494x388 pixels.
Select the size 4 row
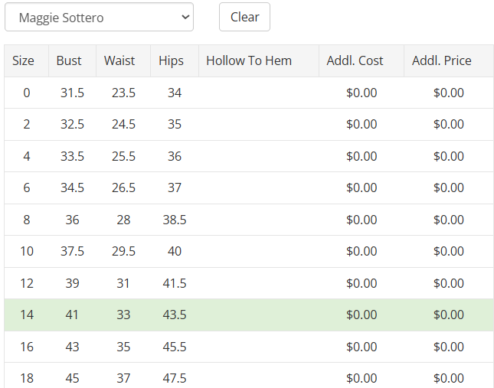[27, 156]
